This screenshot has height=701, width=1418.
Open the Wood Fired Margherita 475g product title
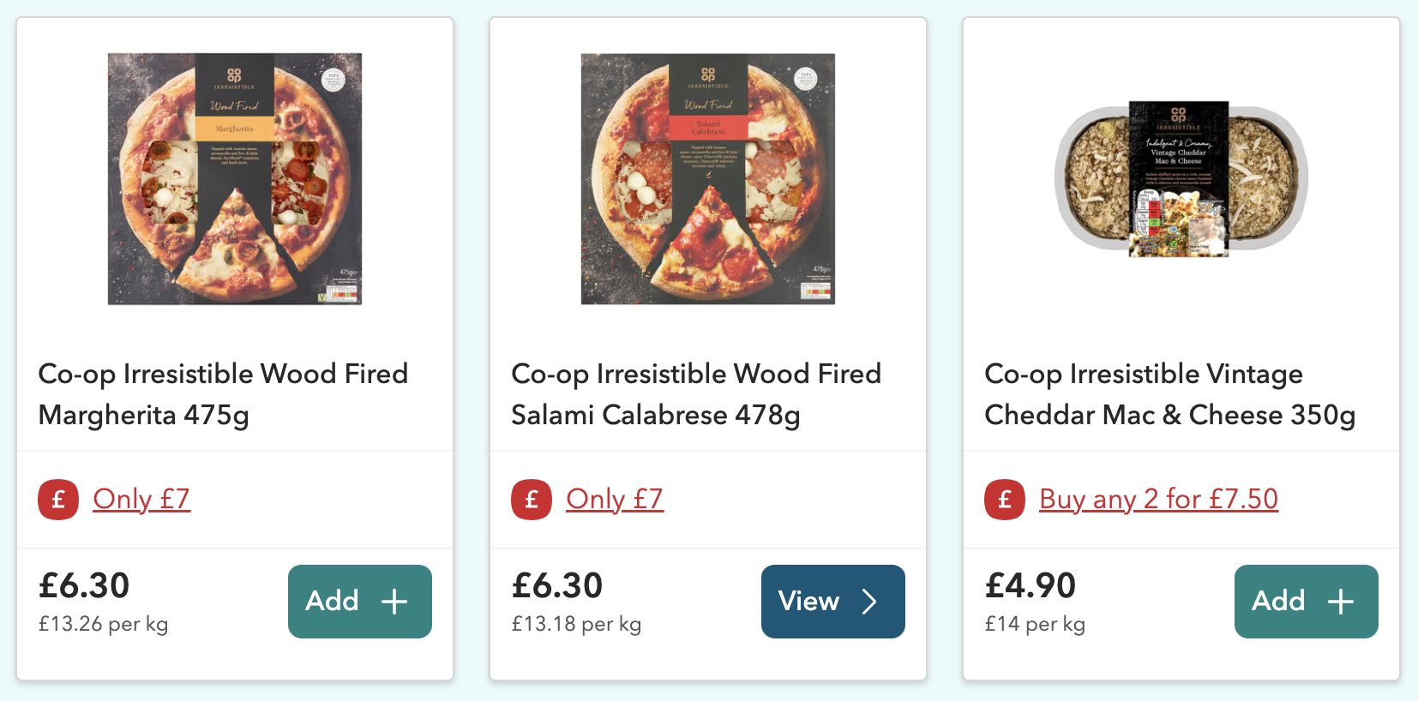[223, 394]
